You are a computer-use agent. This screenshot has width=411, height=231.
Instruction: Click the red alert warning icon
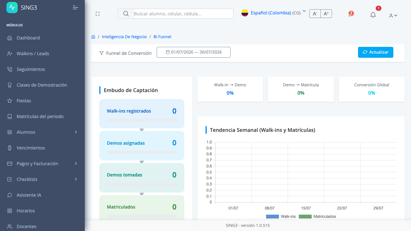pyautogui.click(x=351, y=13)
